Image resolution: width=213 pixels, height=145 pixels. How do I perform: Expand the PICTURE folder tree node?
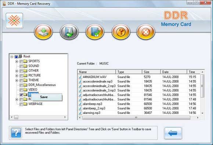pyautogui.click(x=17, y=76)
